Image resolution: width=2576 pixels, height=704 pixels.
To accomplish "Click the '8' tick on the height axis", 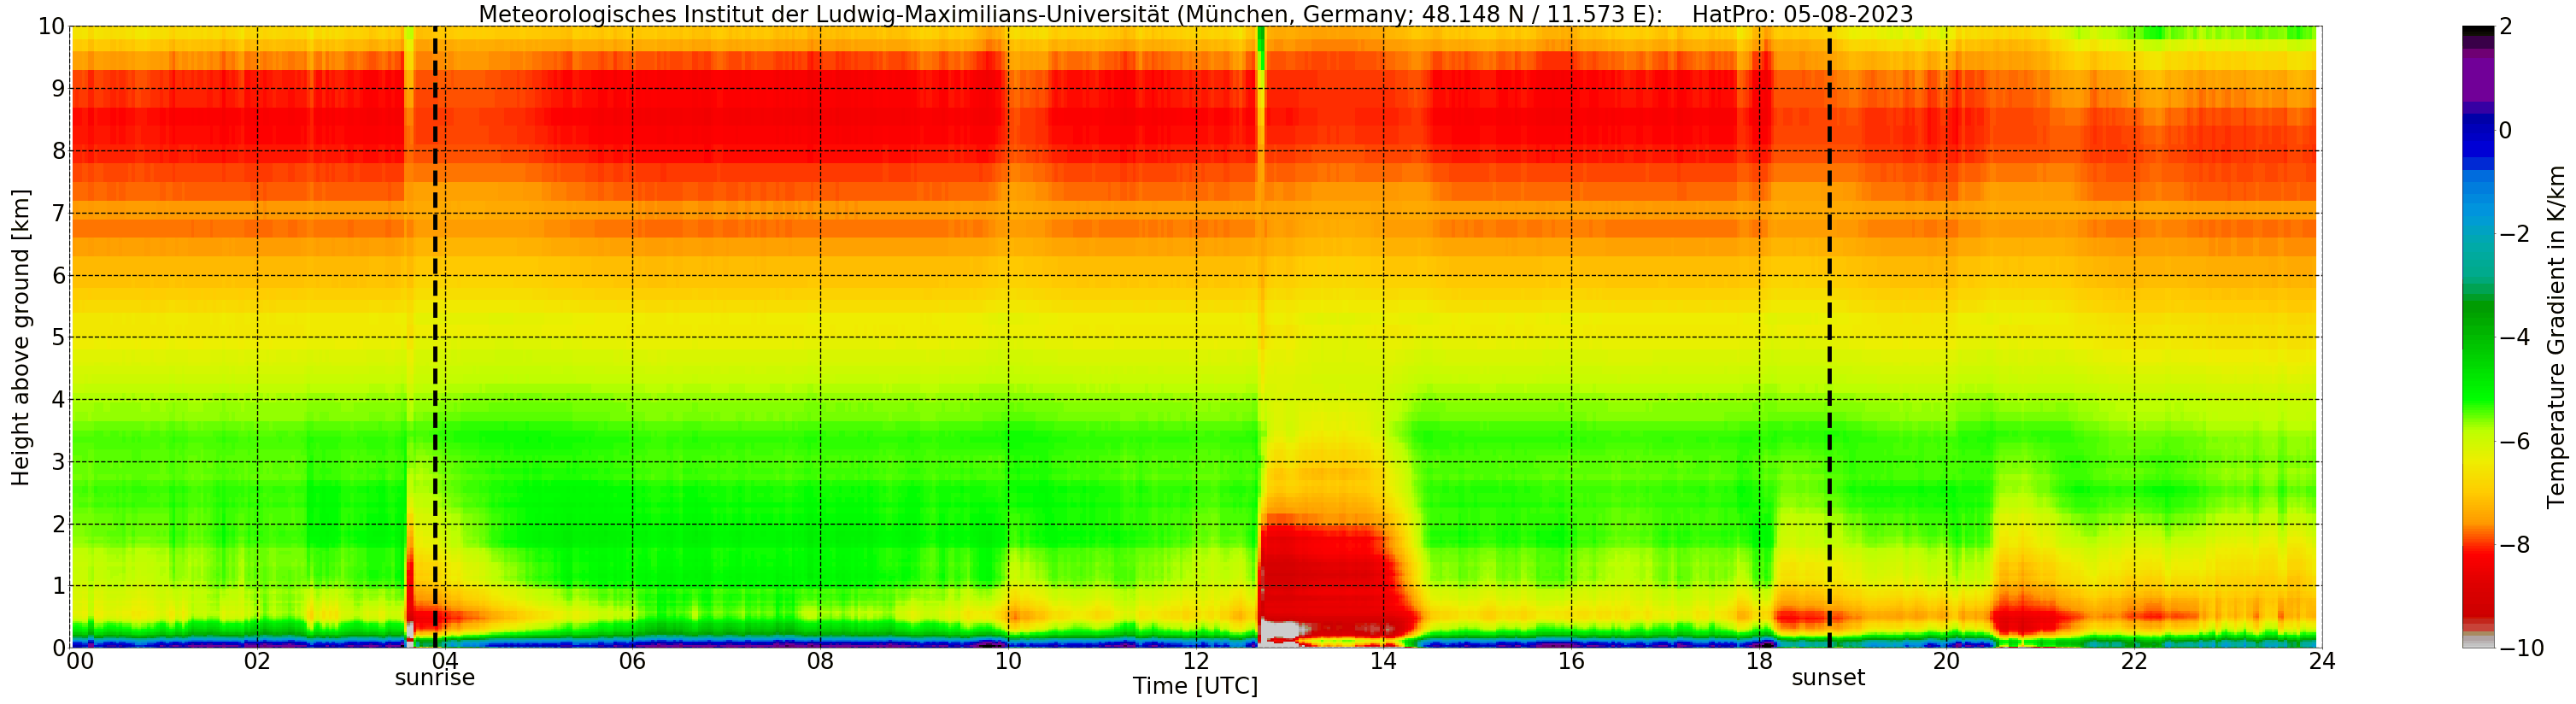I will pos(58,151).
